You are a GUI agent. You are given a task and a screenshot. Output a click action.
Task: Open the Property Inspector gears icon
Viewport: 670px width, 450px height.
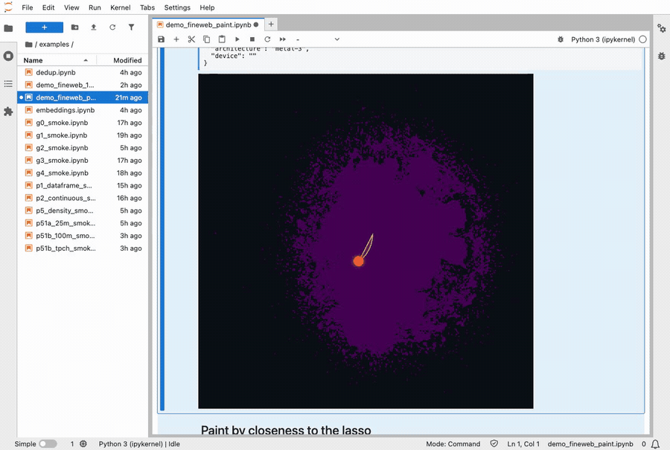coord(662,28)
